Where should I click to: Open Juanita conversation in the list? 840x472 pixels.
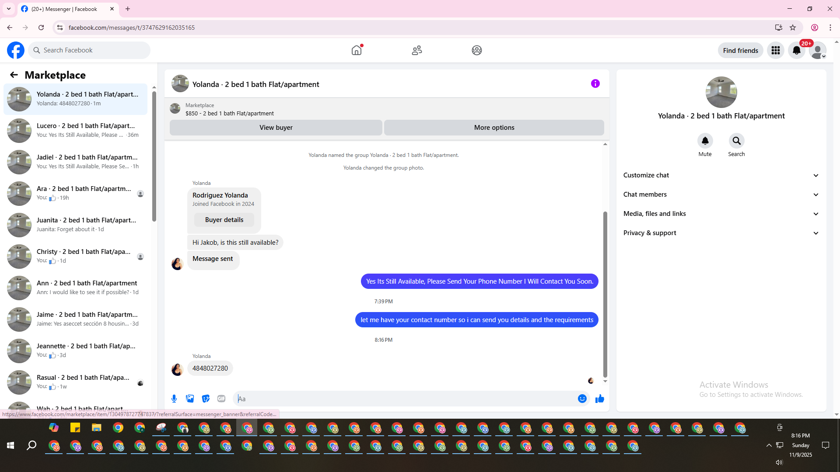coord(75,225)
